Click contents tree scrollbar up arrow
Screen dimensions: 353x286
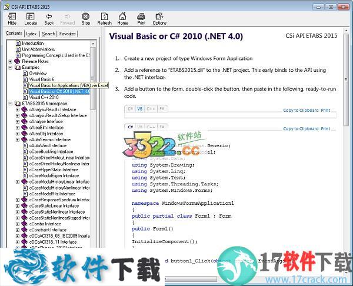click(x=93, y=43)
